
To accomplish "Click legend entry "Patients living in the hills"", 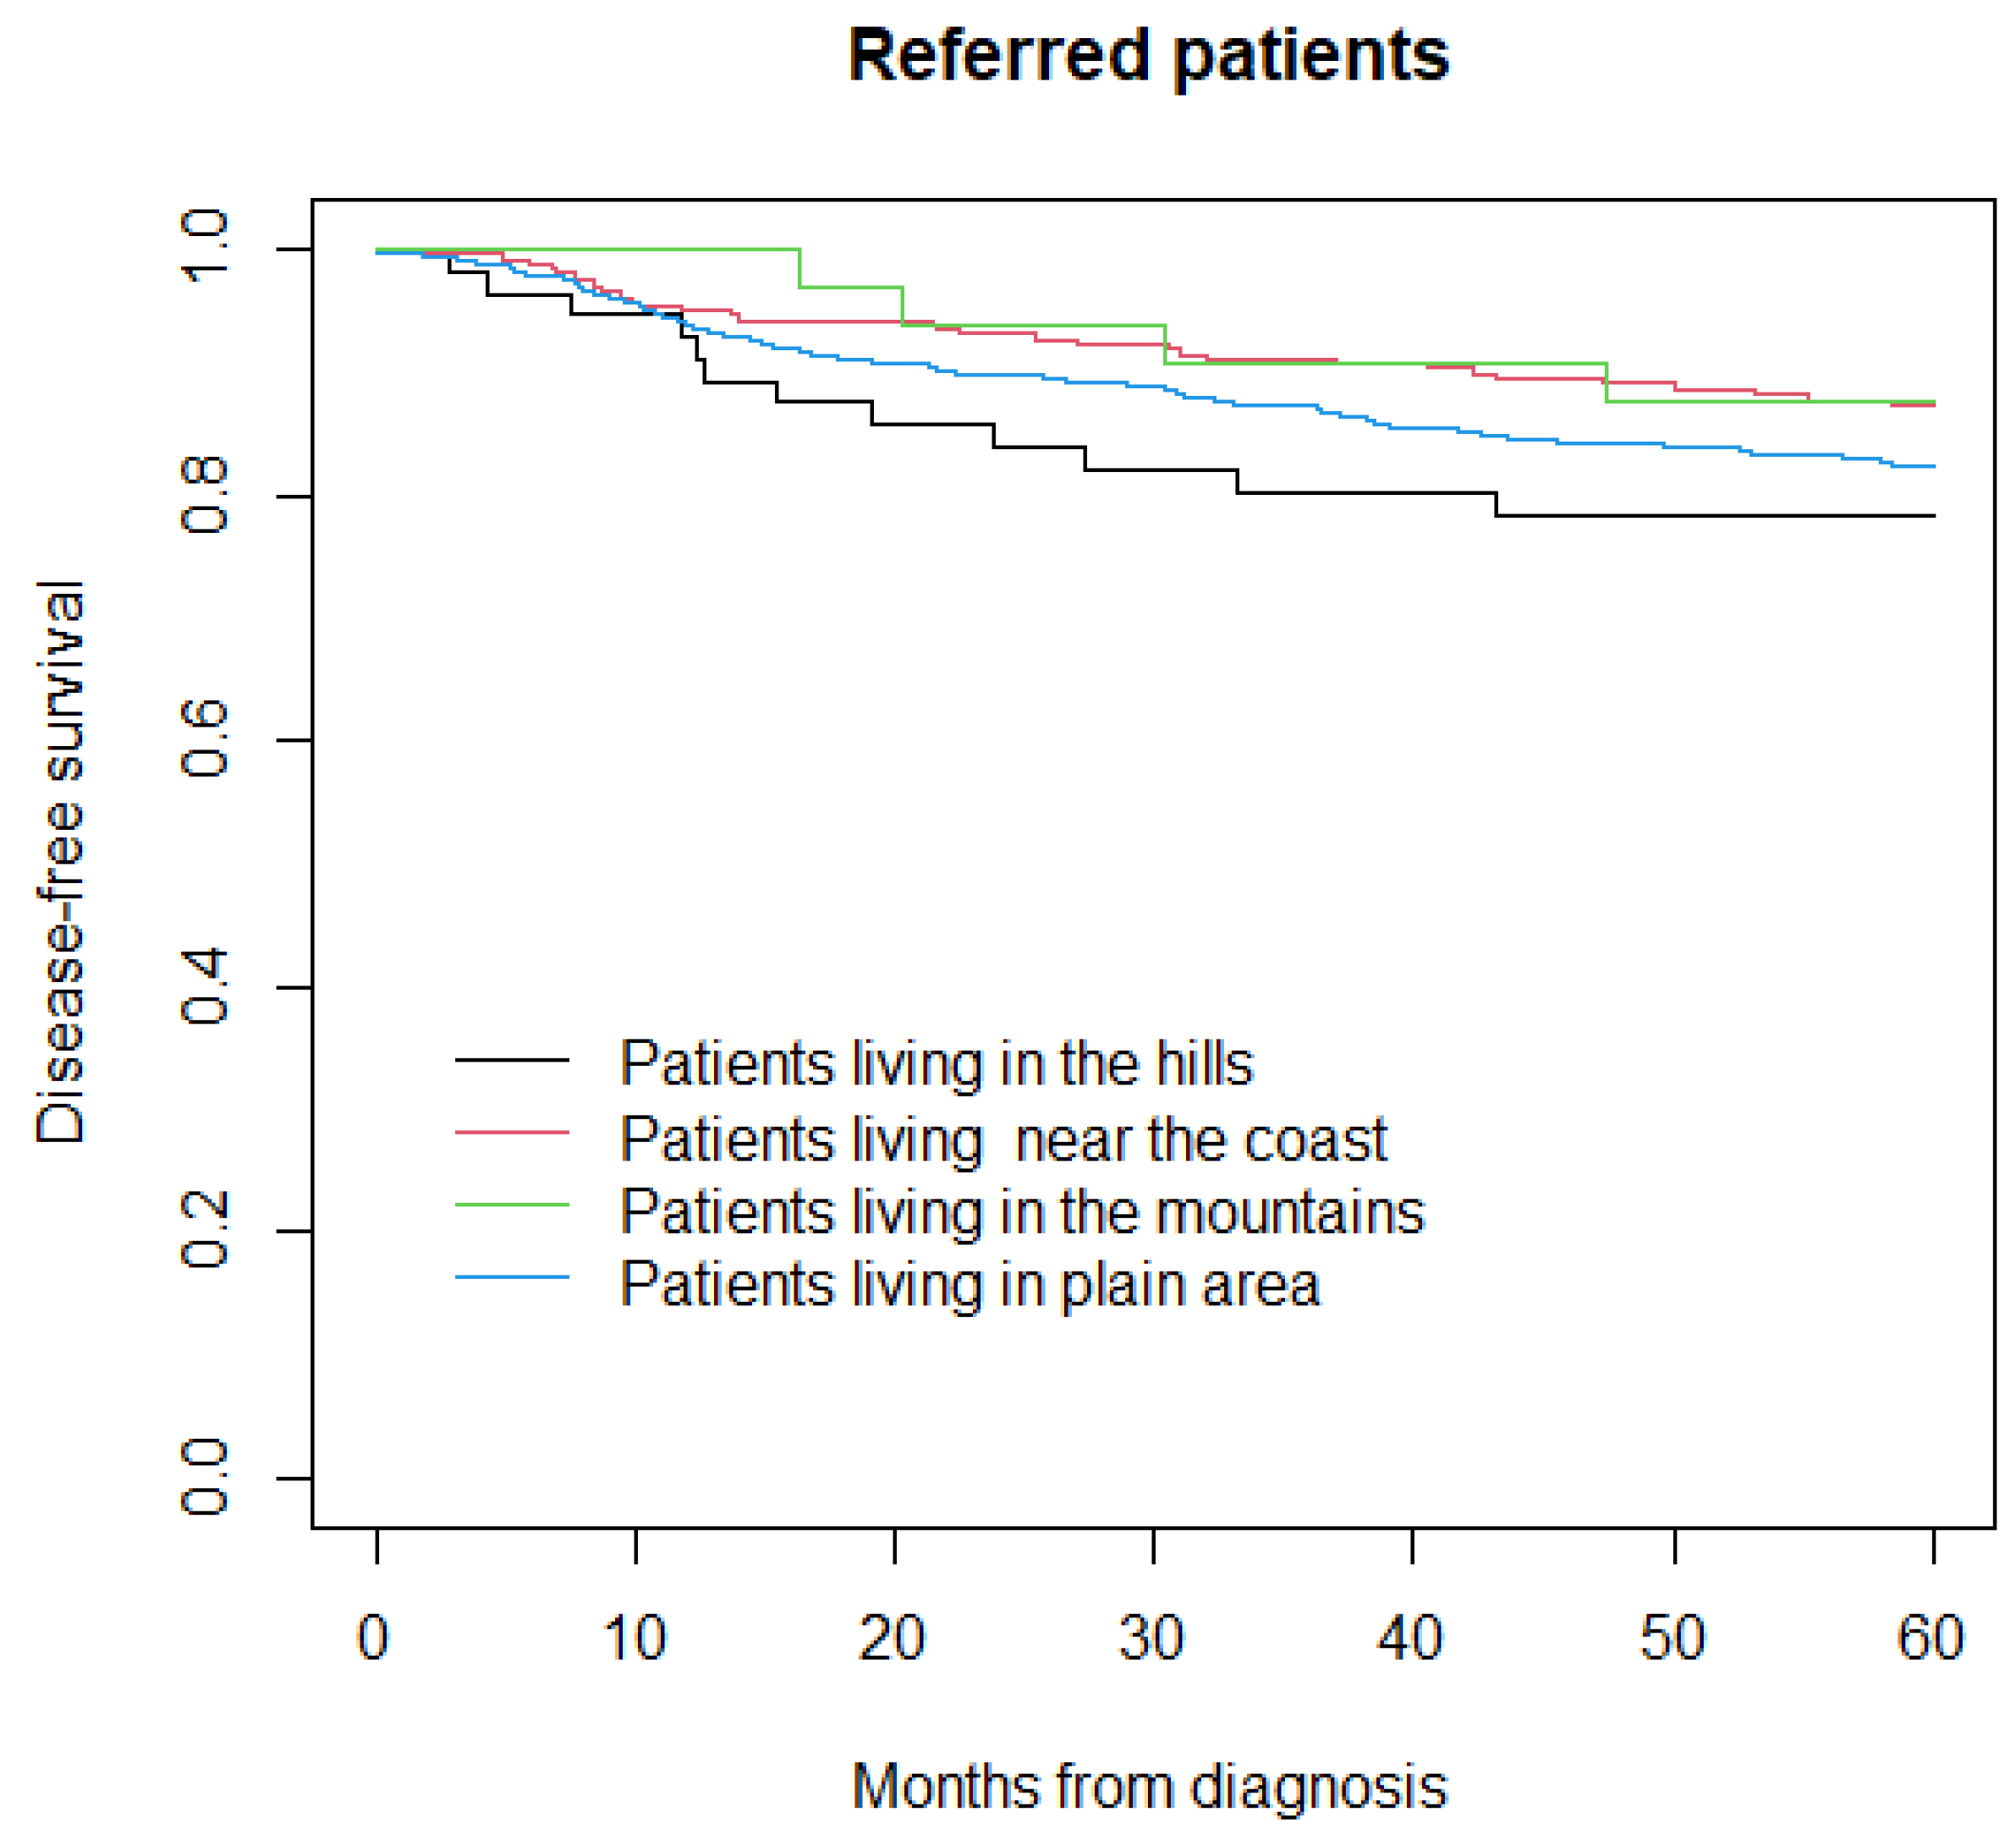I will click(x=936, y=1063).
